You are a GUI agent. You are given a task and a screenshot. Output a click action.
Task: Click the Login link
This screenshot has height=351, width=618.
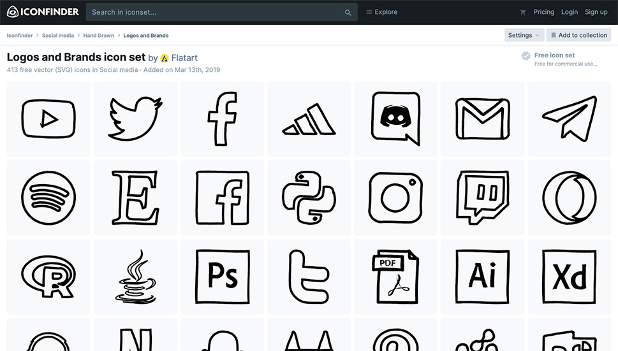point(569,12)
